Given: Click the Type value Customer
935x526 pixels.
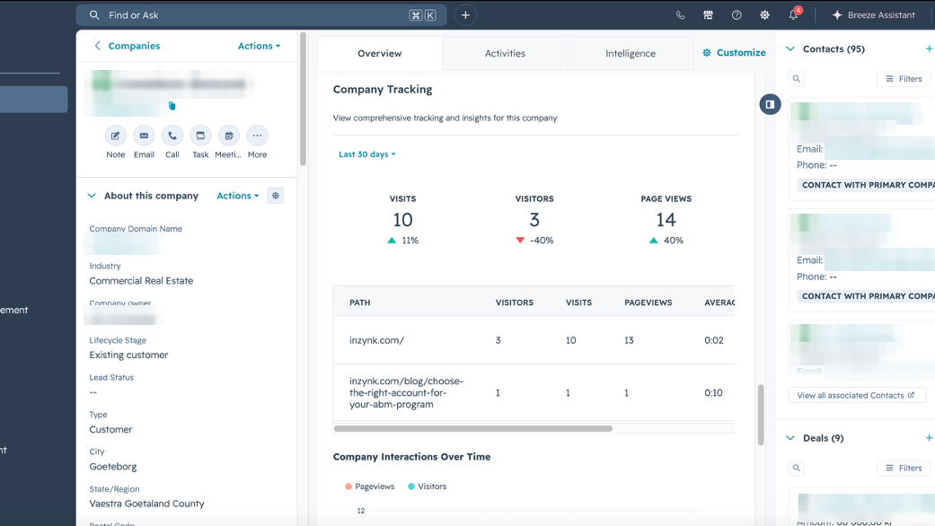Looking at the screenshot, I should pos(110,429).
